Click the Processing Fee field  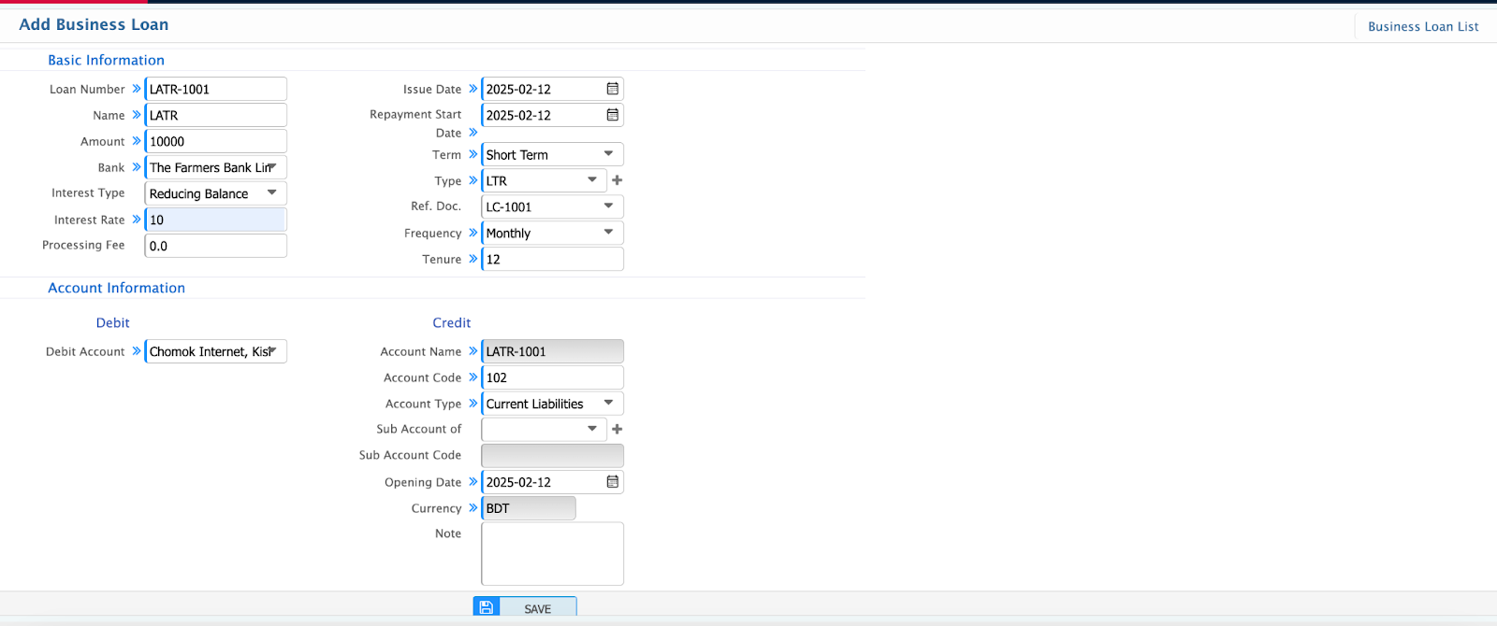tap(215, 246)
